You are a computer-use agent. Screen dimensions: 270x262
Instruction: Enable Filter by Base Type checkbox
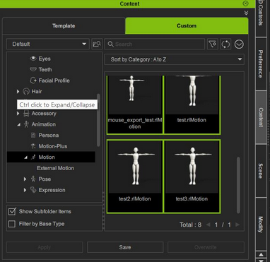click(x=12, y=224)
